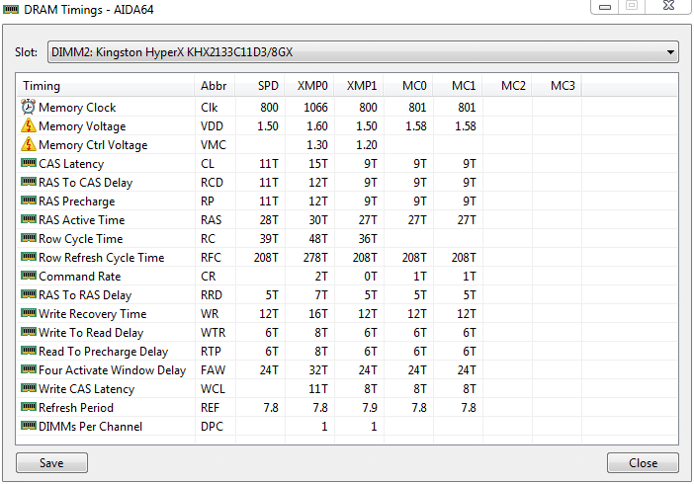Image resolution: width=694 pixels, height=484 pixels.
Task: Click the Memory Voltage warning icon
Action: pyautogui.click(x=28, y=126)
